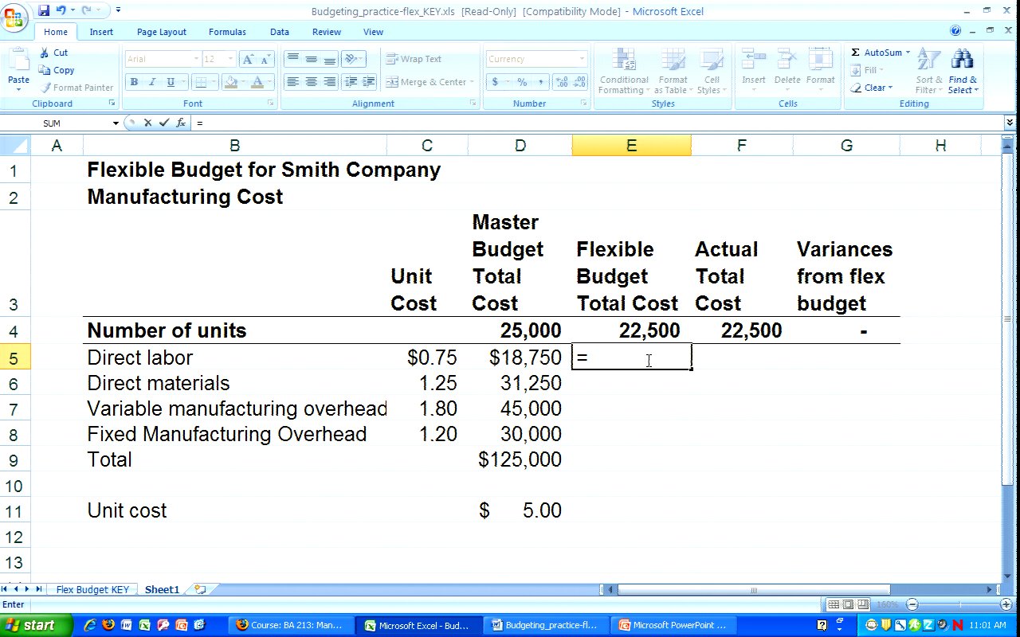
Task: Open the Name Box dropdown showing SUM
Action: 116,123
